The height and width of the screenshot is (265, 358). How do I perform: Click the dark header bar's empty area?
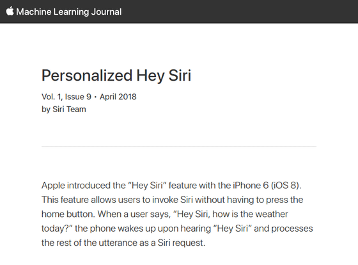point(240,12)
